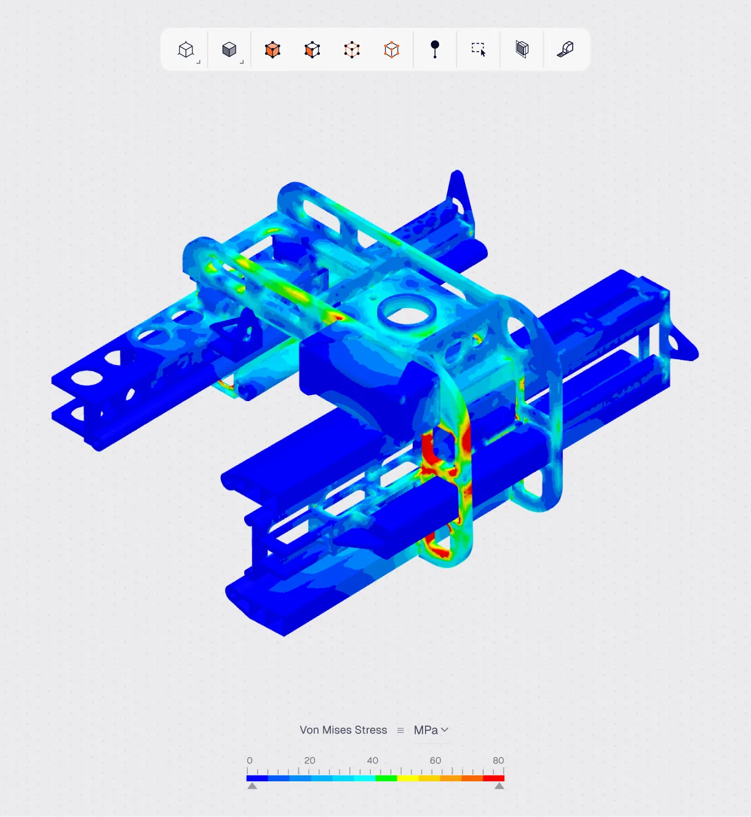
Task: Click the 60 tick label on the legend
Action: tap(435, 760)
